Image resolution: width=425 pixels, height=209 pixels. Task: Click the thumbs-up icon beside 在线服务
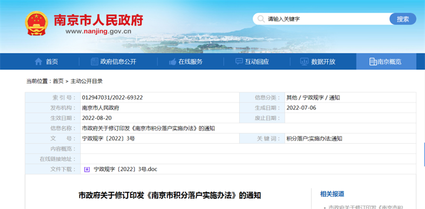[172, 62]
